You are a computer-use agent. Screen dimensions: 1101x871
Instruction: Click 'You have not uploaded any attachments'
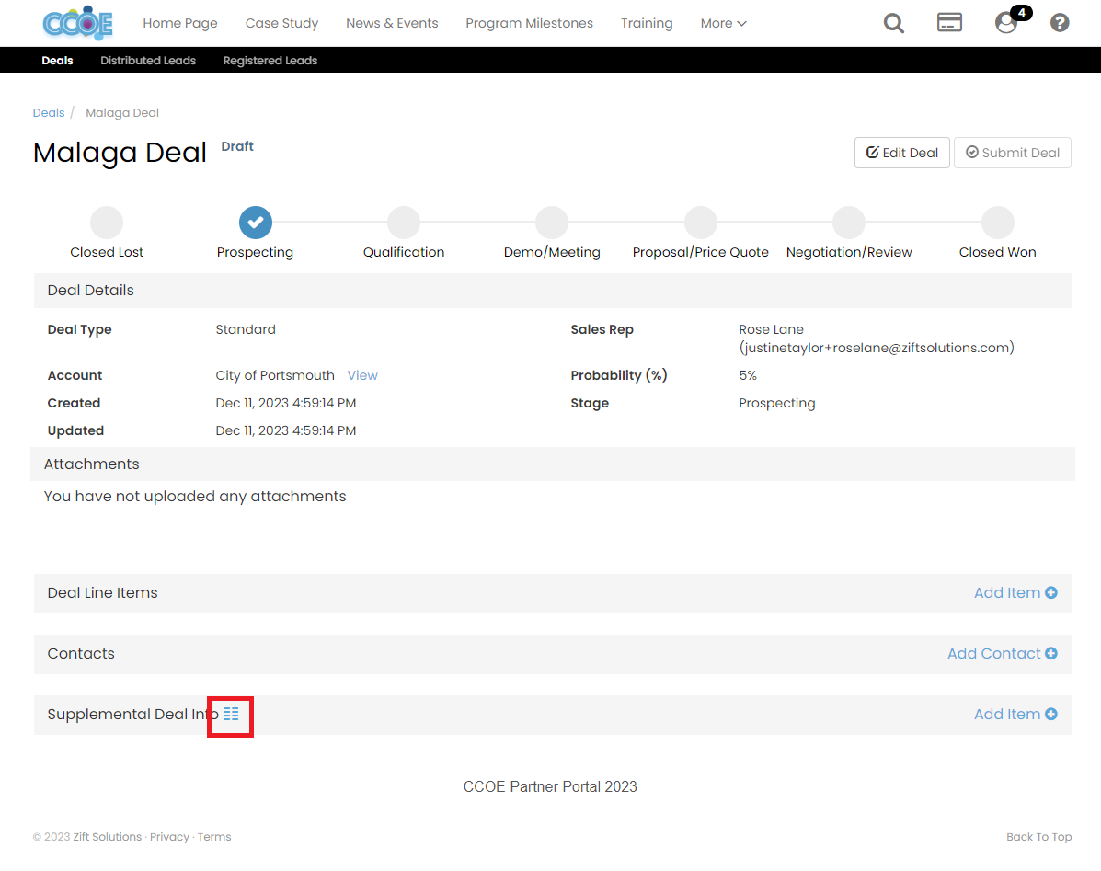195,497
